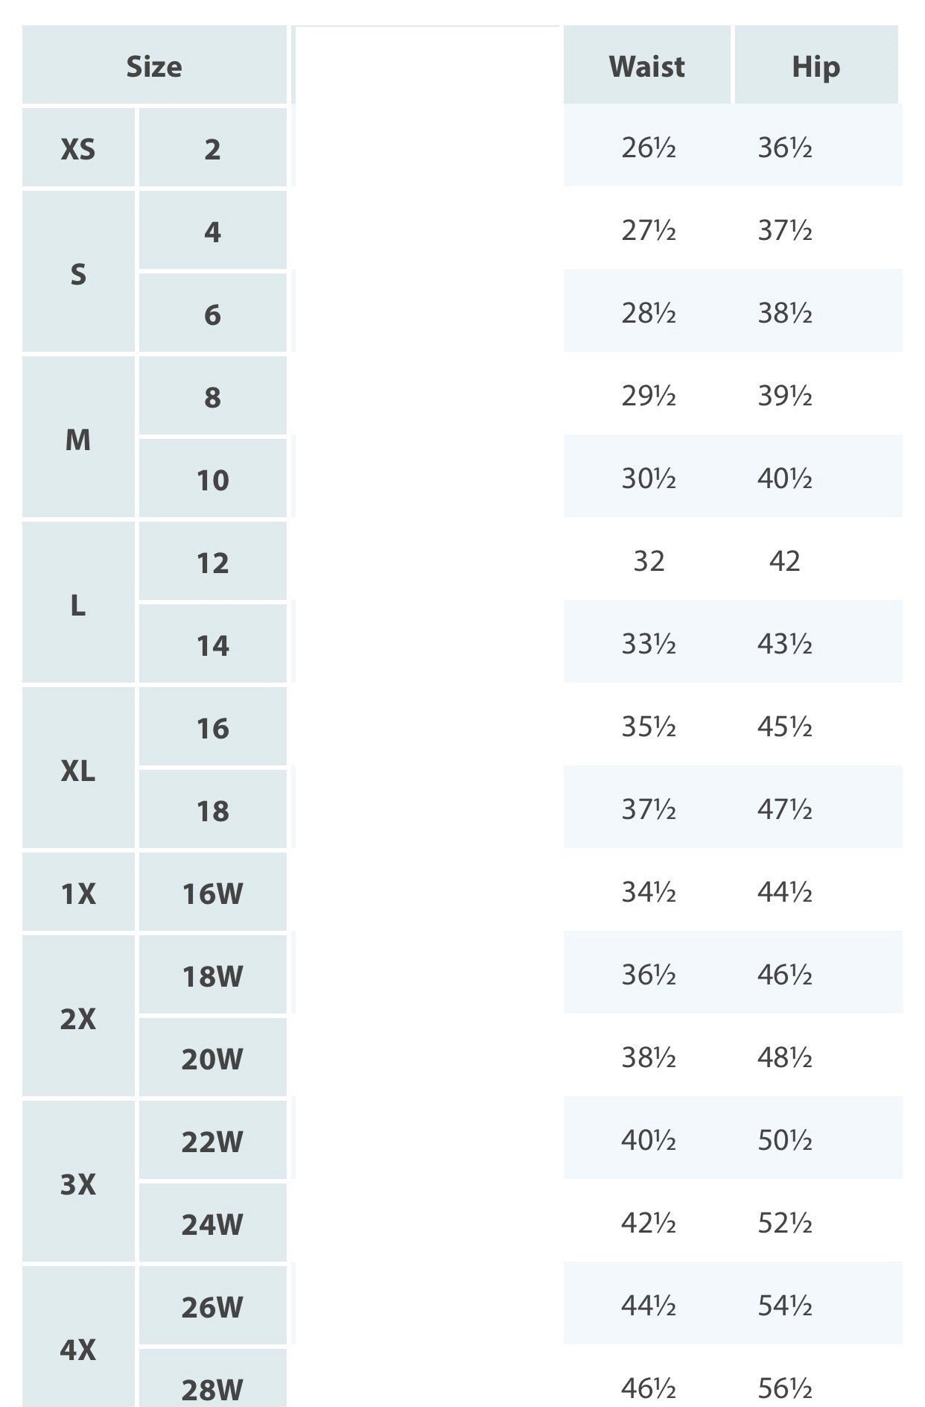Image resolution: width=925 pixels, height=1407 pixels.
Task: Click the XL size label cell
Action: pos(78,769)
